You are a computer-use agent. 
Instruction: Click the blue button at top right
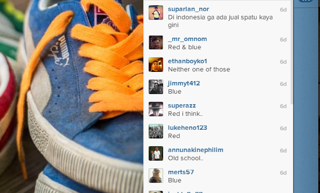[306, 0]
